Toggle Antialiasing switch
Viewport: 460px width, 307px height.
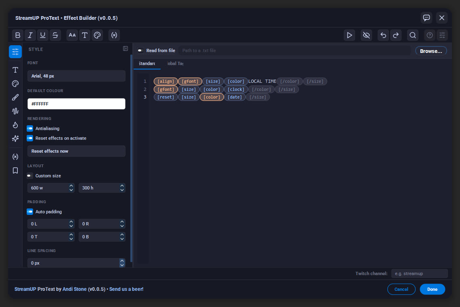coord(30,128)
